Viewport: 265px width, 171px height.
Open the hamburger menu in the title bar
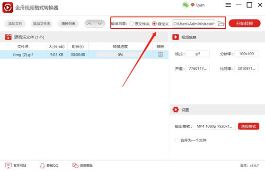[228, 5]
